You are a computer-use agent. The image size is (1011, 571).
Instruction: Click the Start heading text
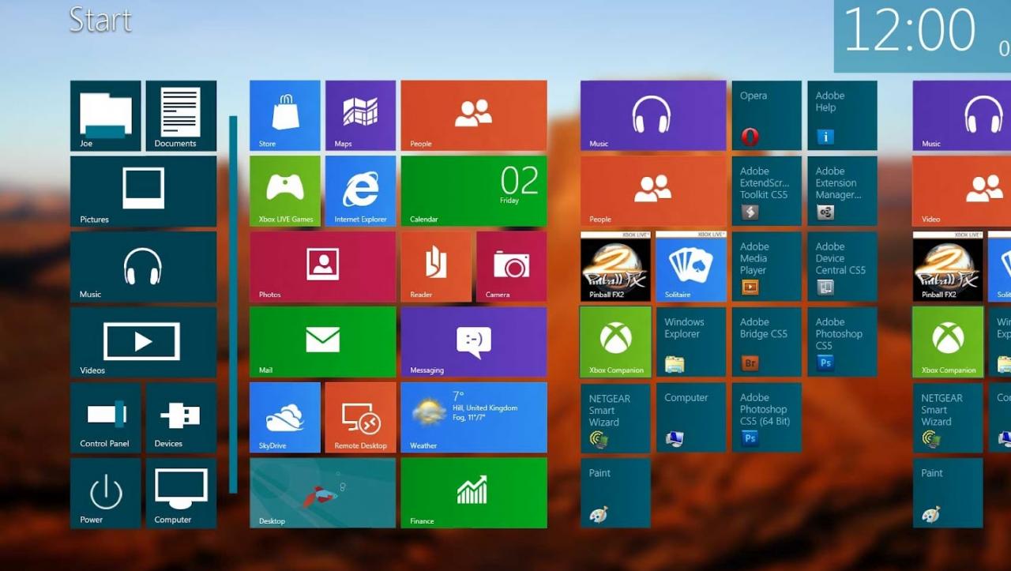(x=100, y=20)
